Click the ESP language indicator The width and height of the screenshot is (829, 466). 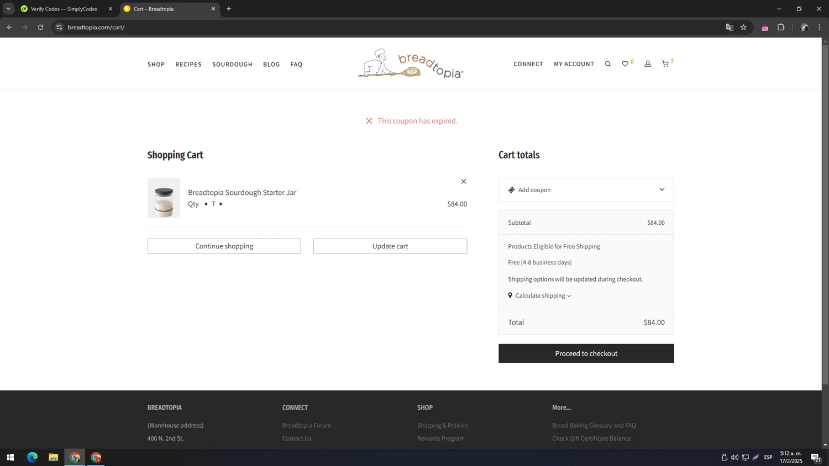(768, 457)
